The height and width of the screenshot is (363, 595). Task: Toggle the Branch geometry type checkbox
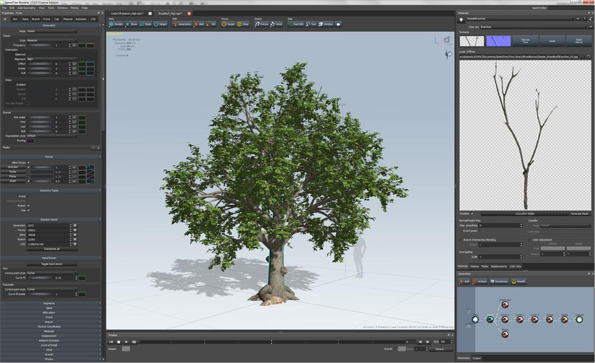pos(29,206)
